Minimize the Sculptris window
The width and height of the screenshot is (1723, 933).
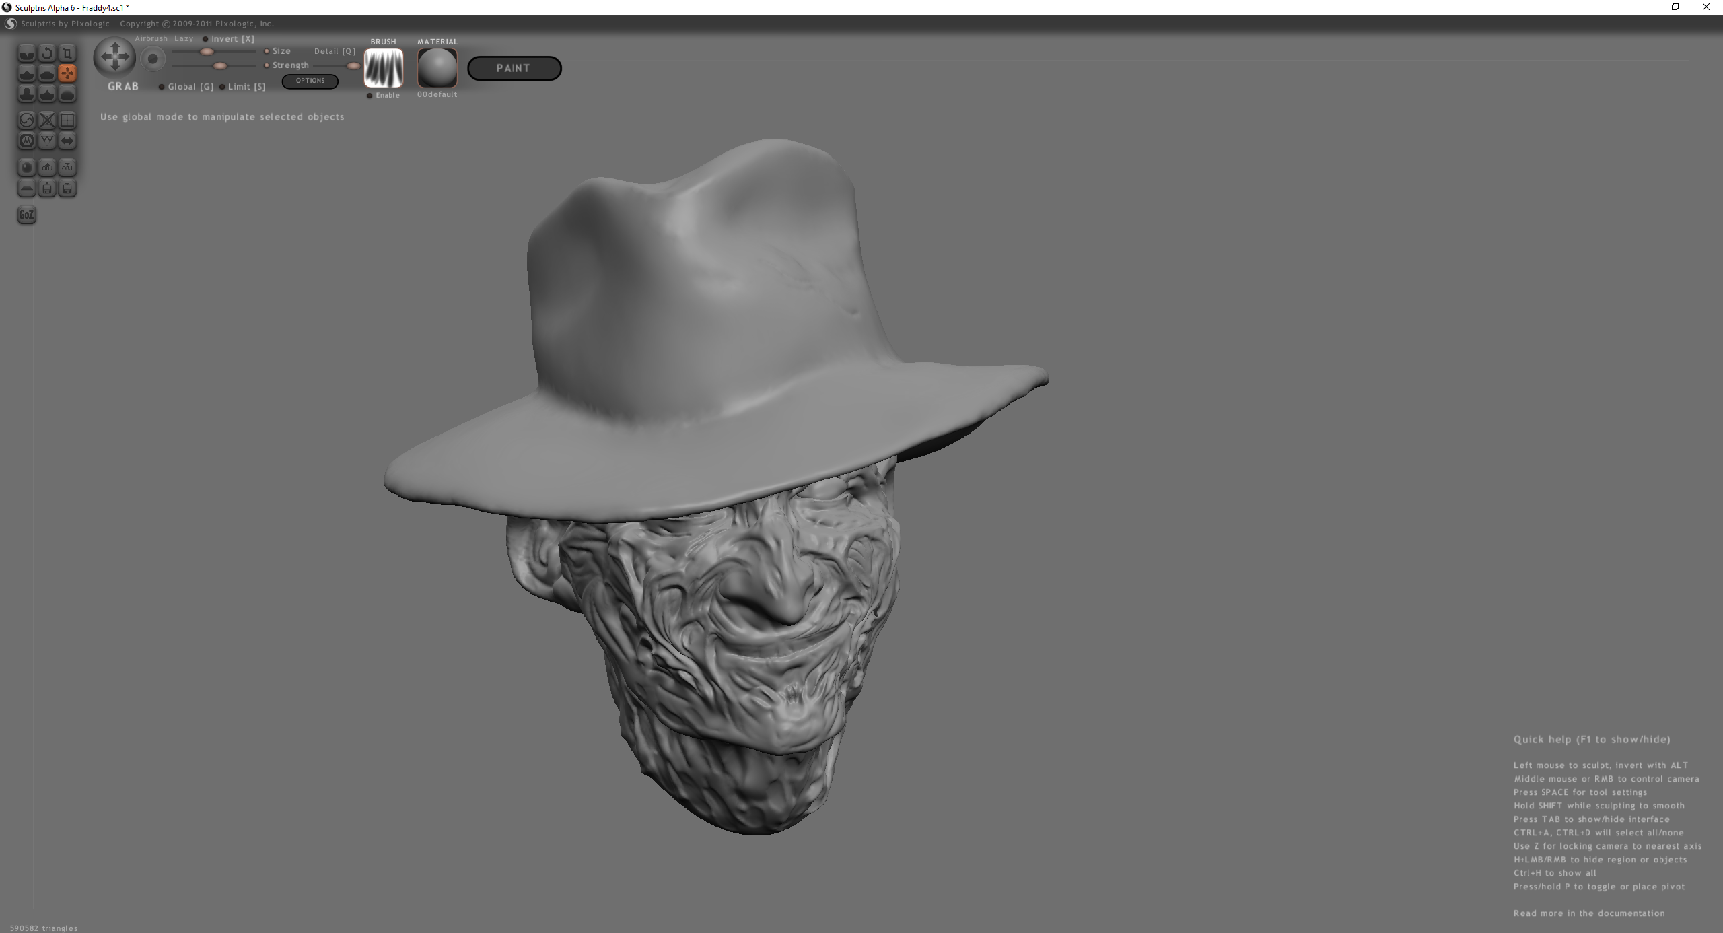pyautogui.click(x=1645, y=7)
